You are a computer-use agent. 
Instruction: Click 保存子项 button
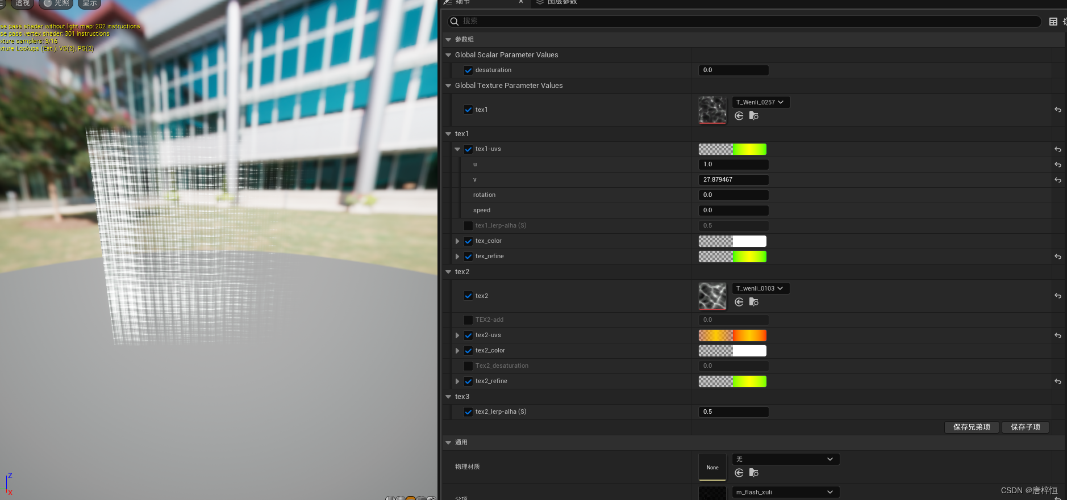pyautogui.click(x=1026, y=427)
